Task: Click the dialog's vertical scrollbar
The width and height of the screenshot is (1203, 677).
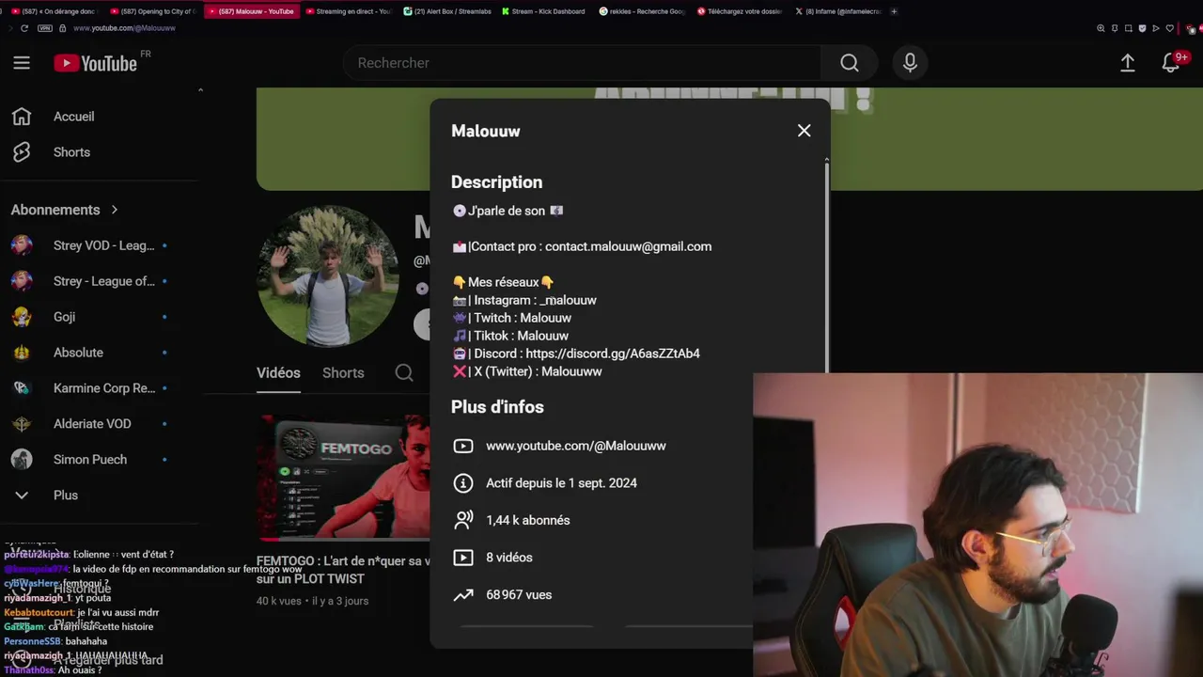Action: click(x=827, y=266)
